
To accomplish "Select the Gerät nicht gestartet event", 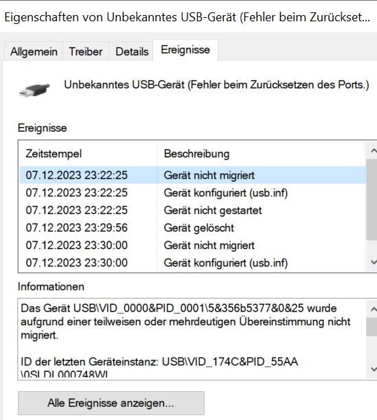I will click(192, 210).
